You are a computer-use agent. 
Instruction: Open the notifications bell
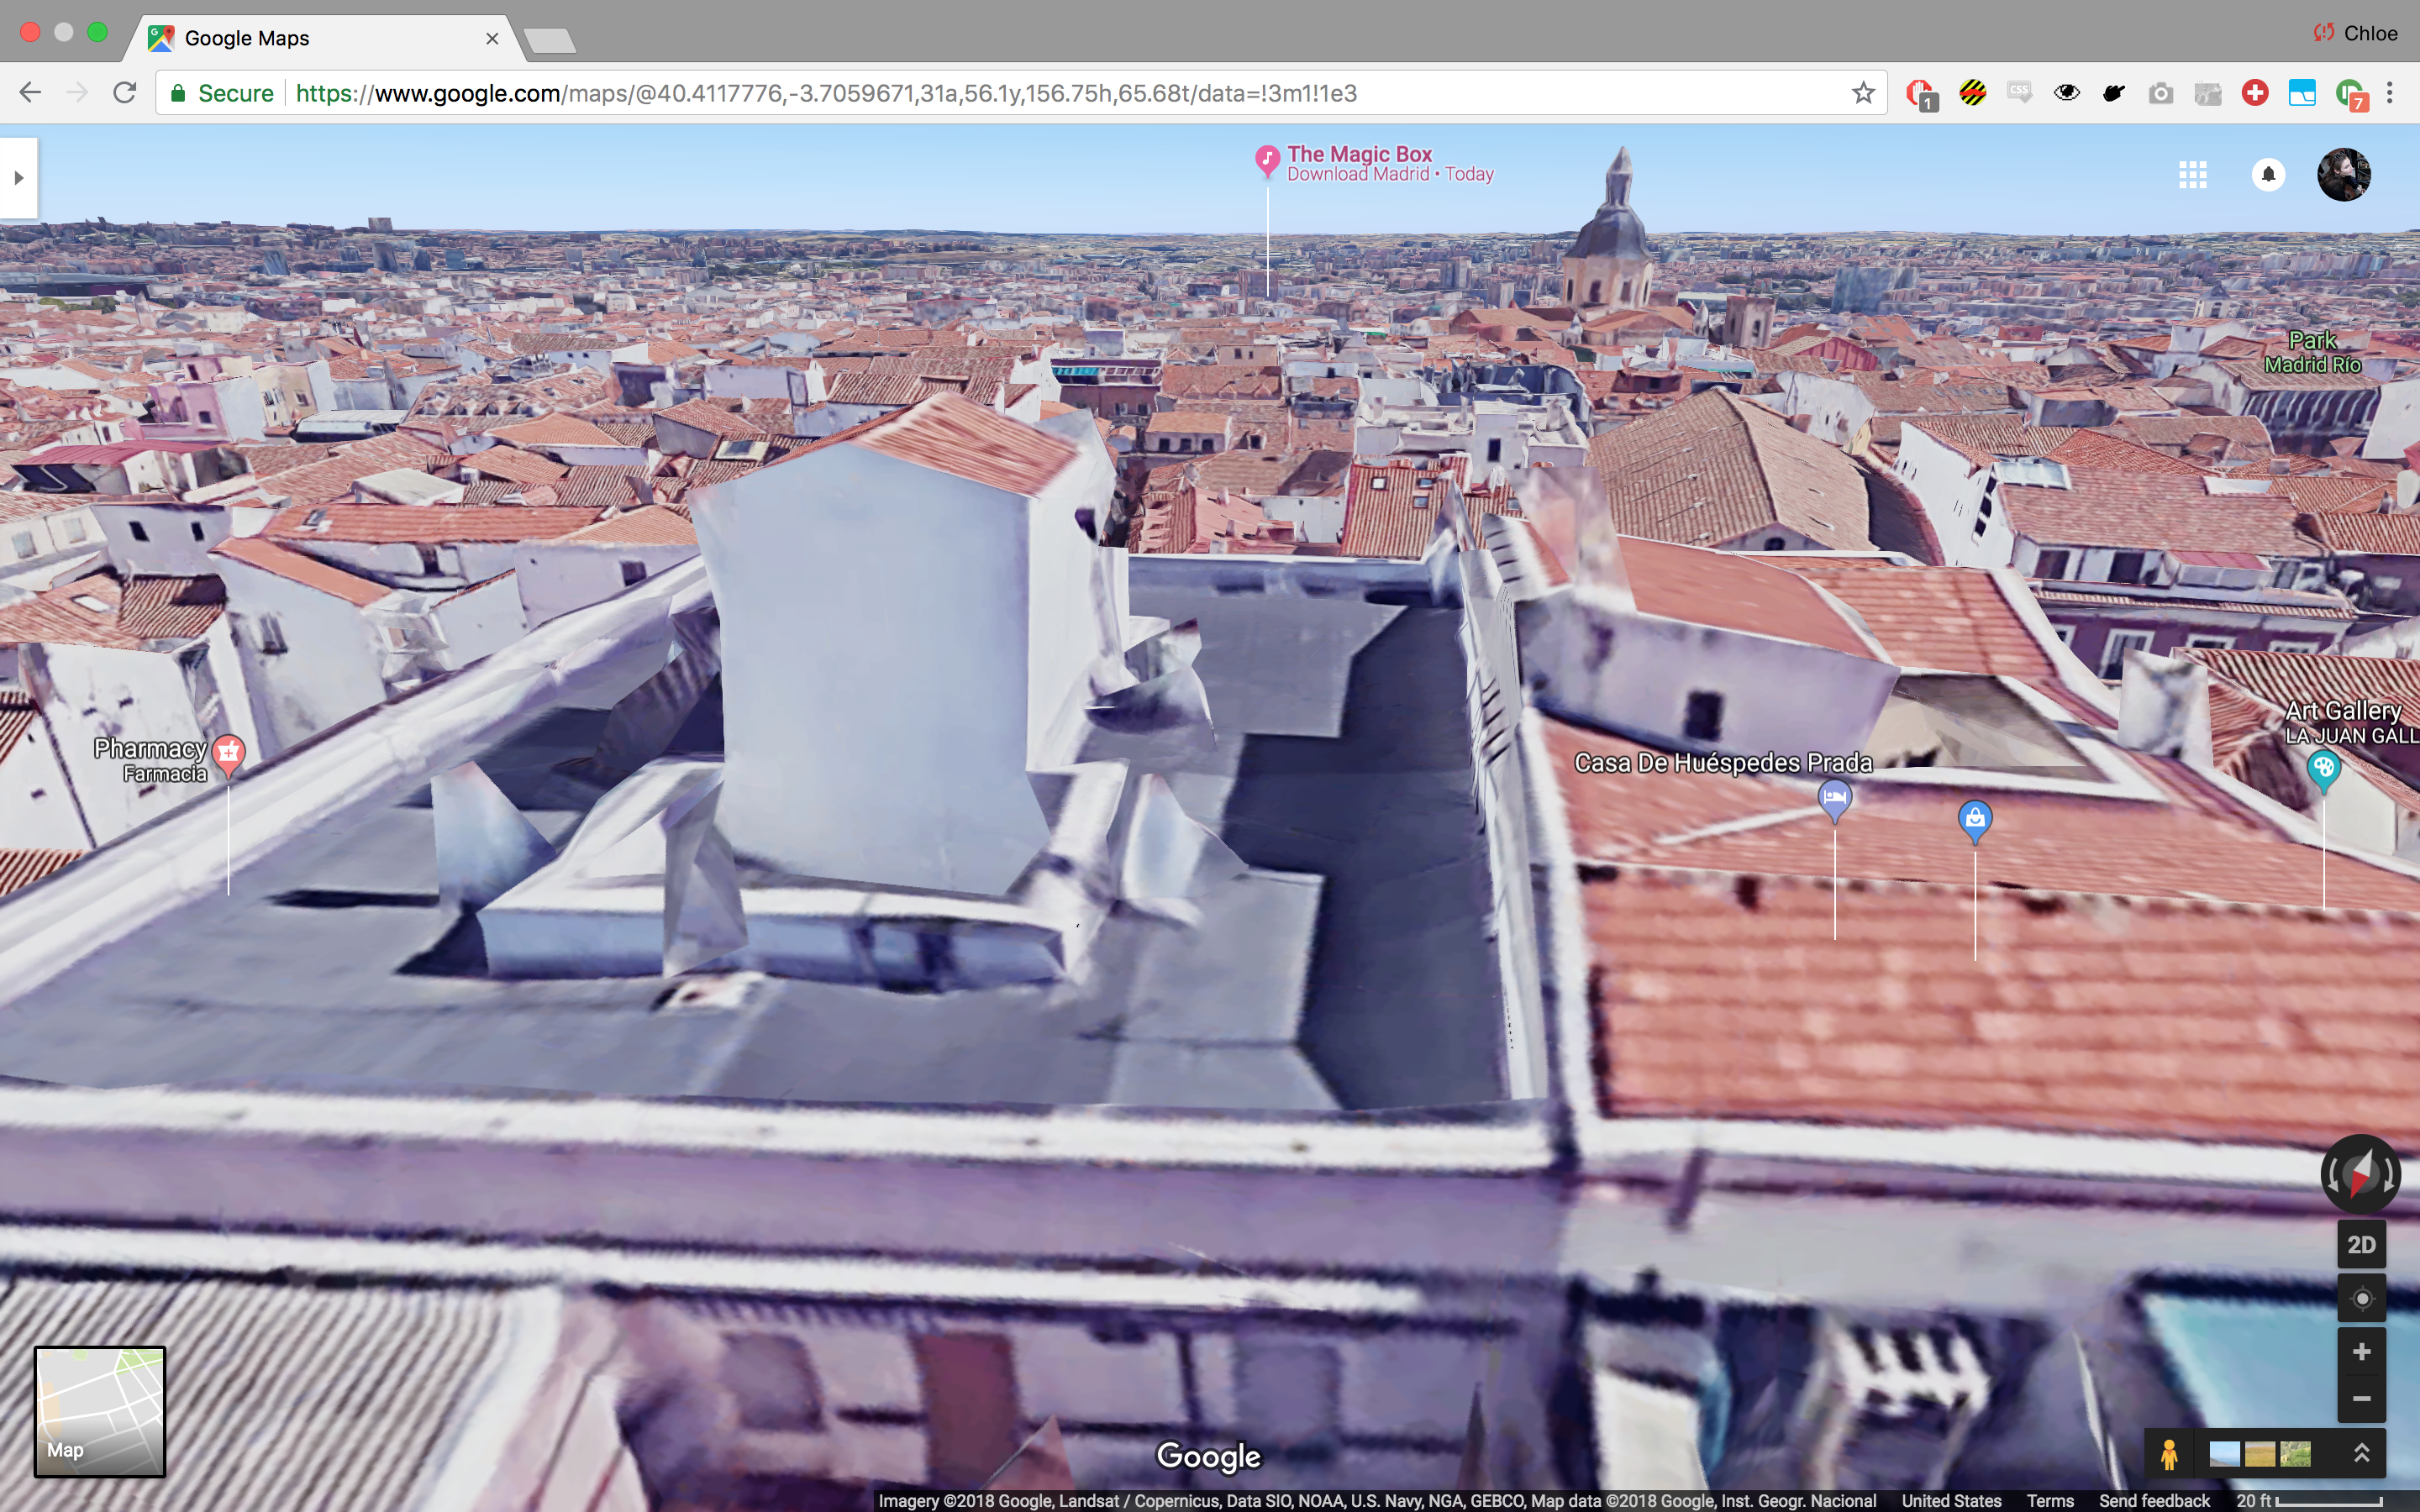[x=2268, y=175]
